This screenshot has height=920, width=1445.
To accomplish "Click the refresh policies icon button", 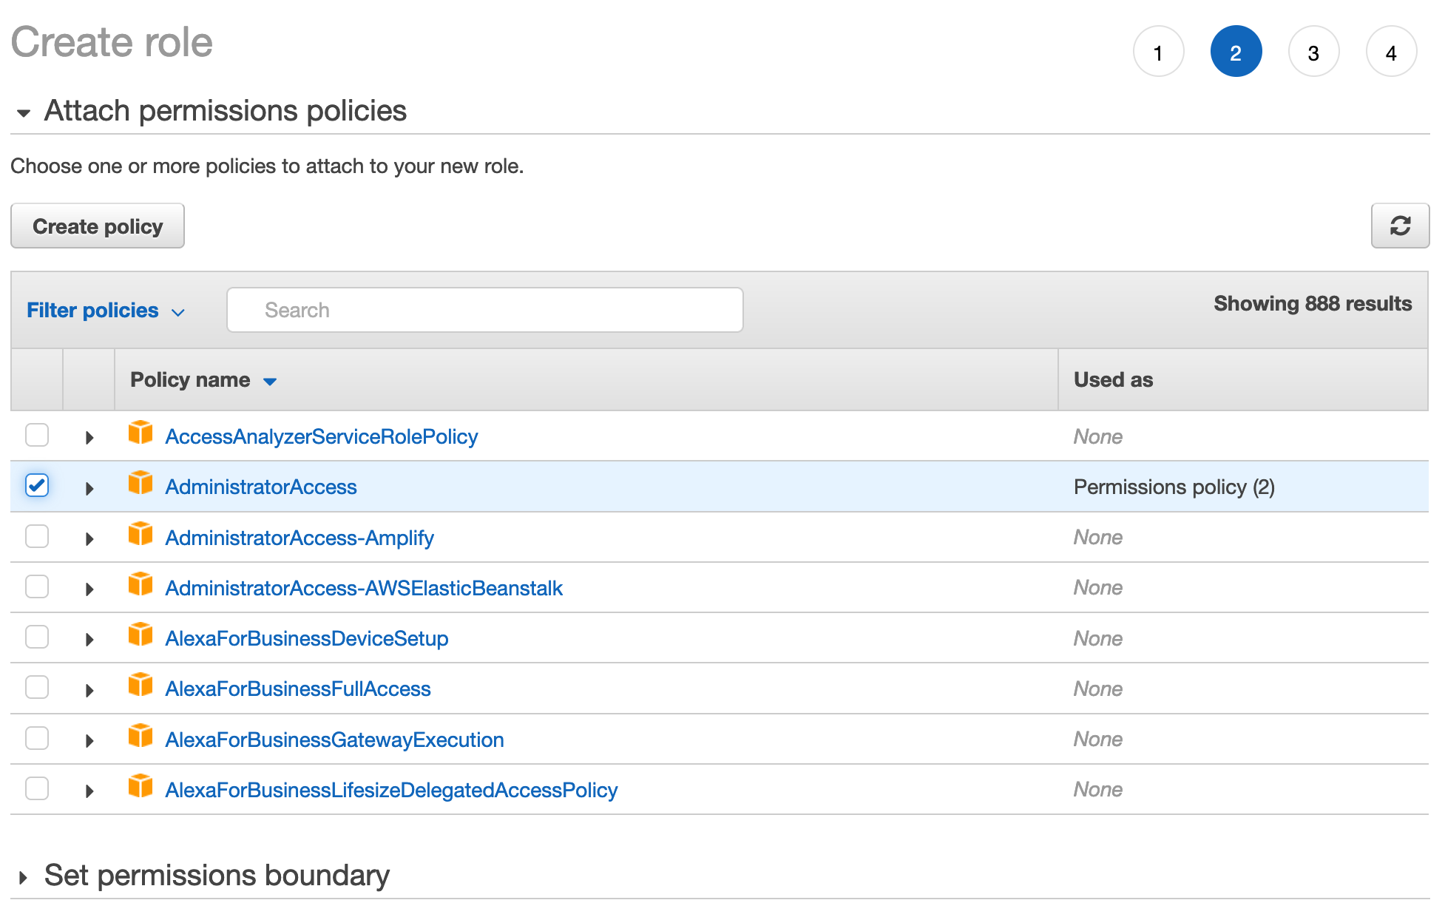I will (x=1399, y=226).
